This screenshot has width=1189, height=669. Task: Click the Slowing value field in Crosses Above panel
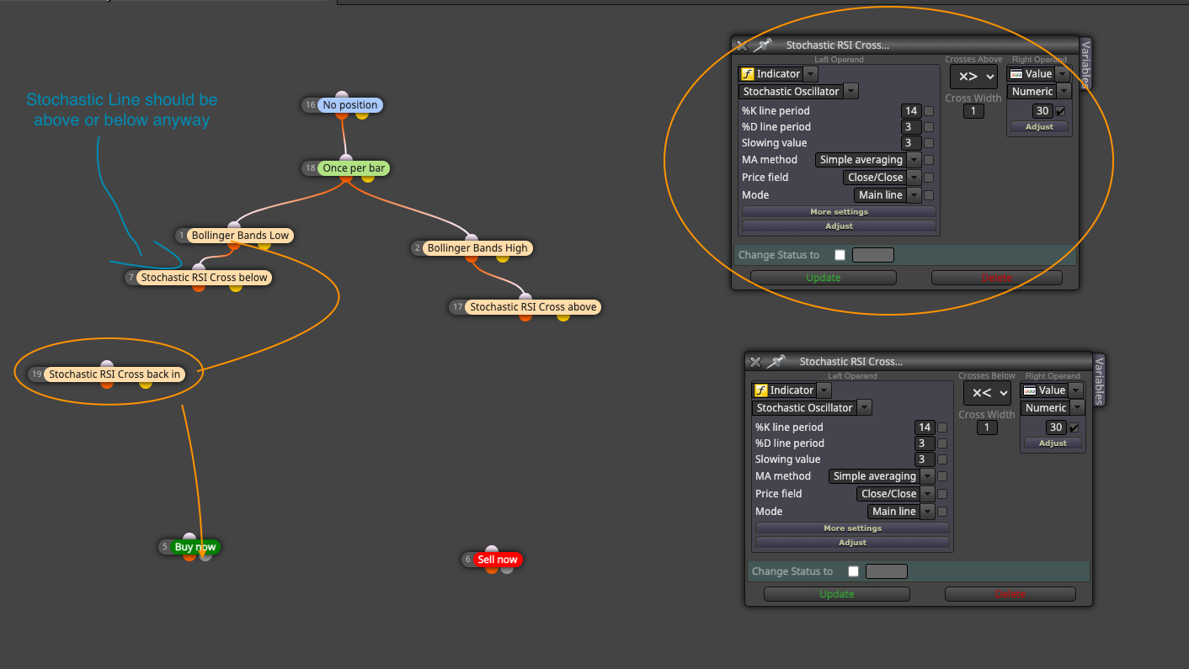click(910, 143)
